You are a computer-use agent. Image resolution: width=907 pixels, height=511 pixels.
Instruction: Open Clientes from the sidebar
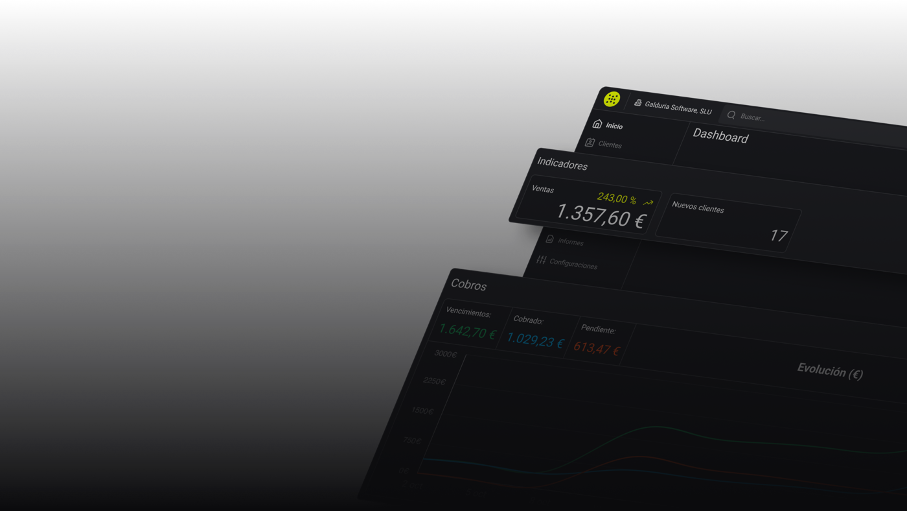[610, 145]
